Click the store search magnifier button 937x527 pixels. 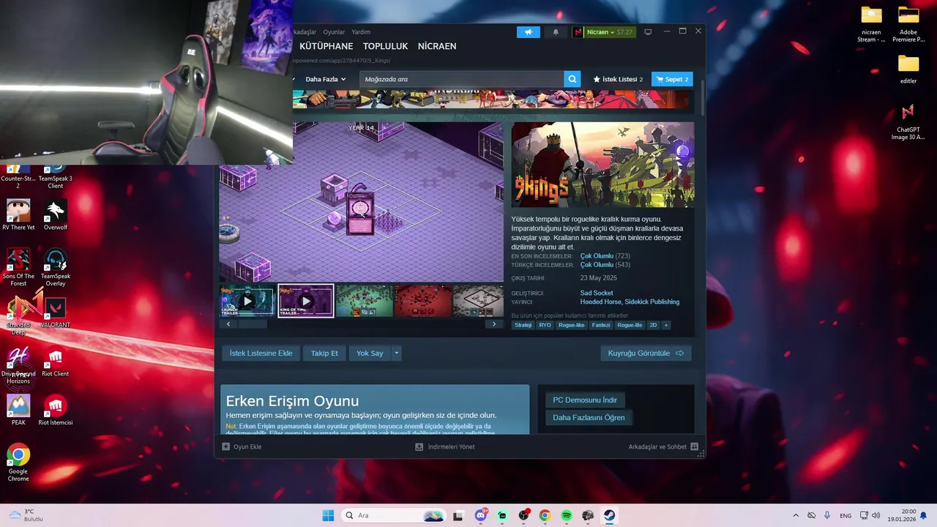tap(572, 79)
